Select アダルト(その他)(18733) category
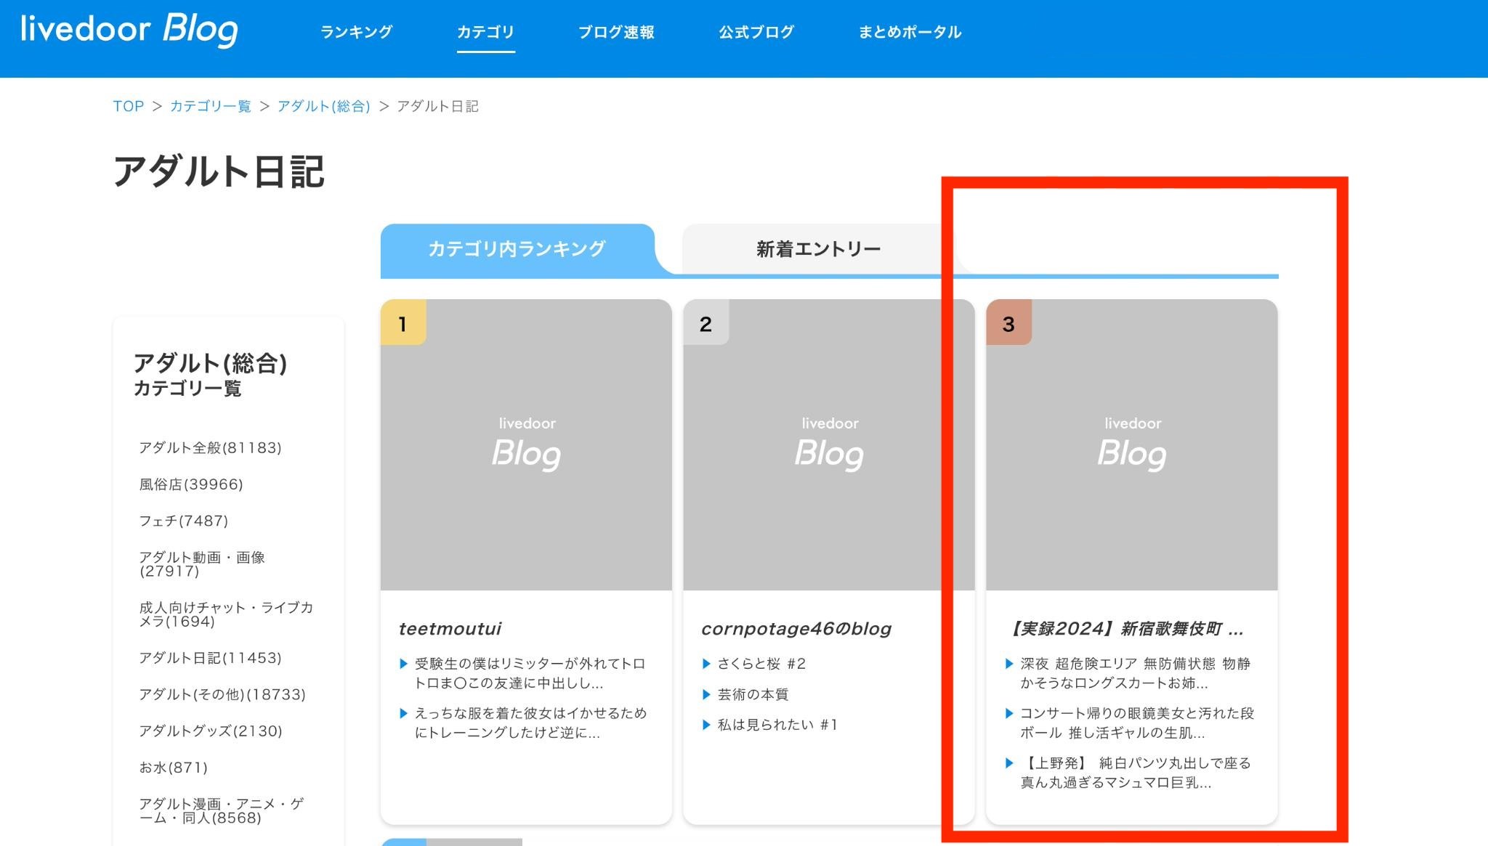Screen dimensions: 1488x846 (222, 694)
